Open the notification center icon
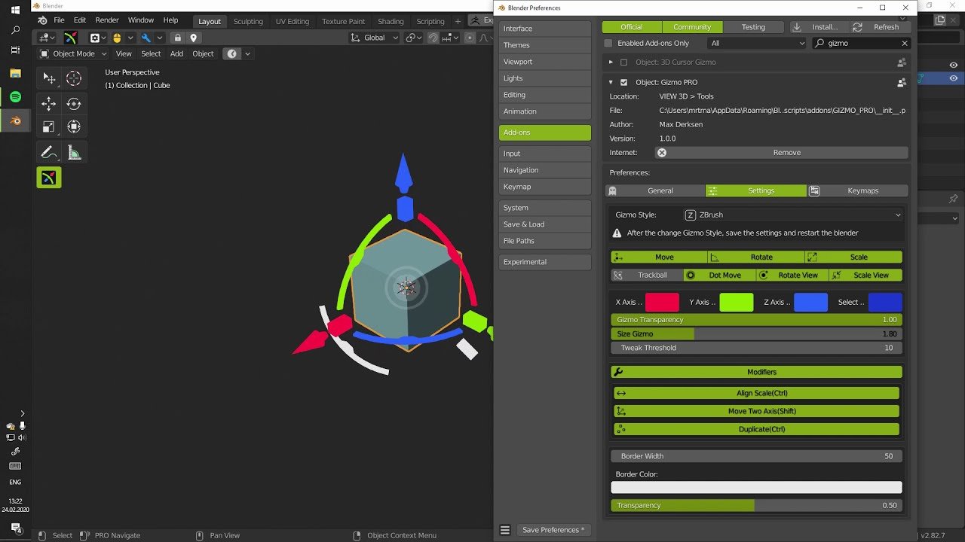 (x=15, y=528)
